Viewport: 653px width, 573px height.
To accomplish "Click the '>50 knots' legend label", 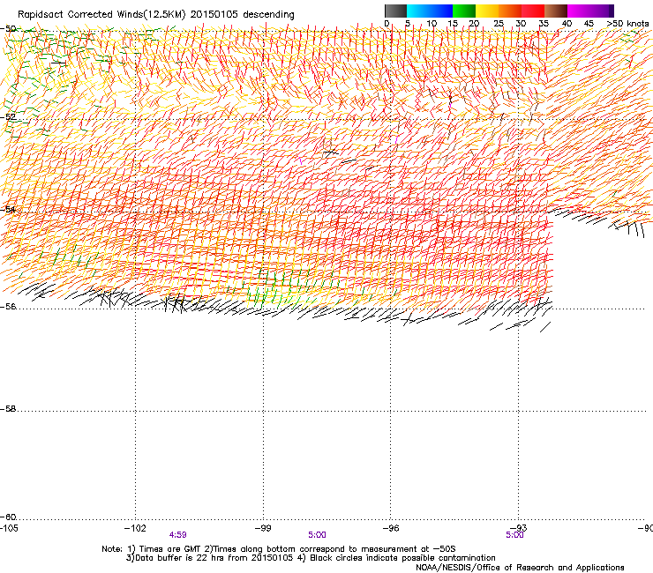I will coord(627,24).
